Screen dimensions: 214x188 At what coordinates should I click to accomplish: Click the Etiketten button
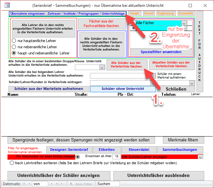(107, 150)
